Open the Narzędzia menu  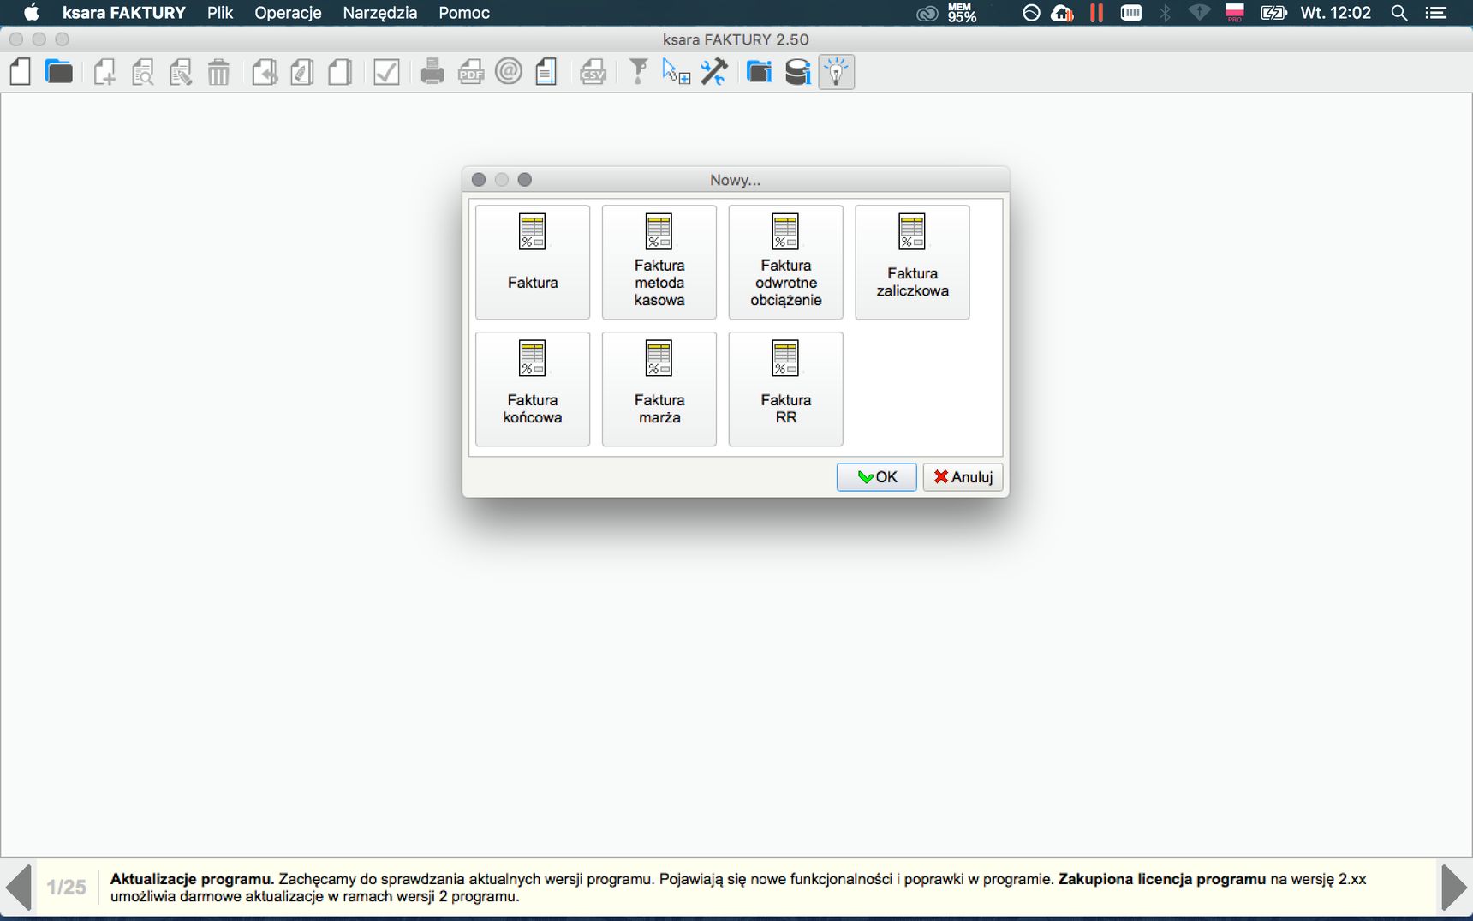(x=380, y=13)
